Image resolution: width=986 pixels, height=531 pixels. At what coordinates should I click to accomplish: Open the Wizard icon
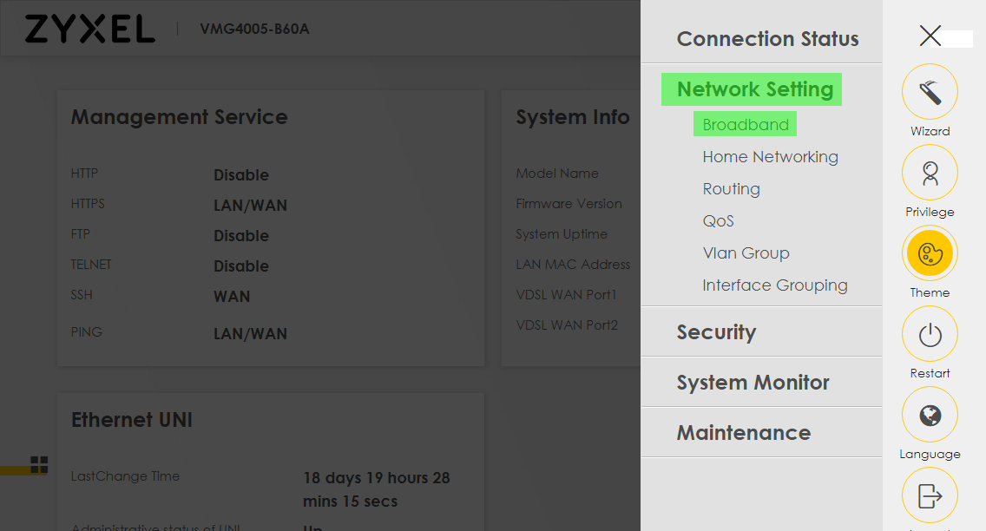click(930, 92)
